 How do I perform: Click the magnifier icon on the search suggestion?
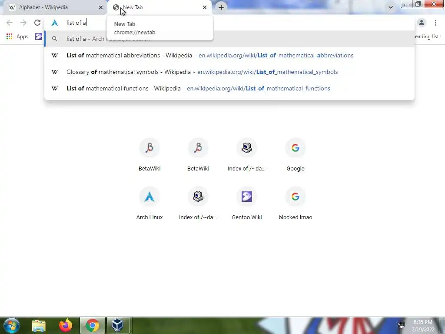click(55, 39)
